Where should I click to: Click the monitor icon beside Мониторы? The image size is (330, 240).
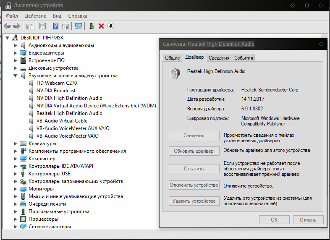(x=23, y=189)
